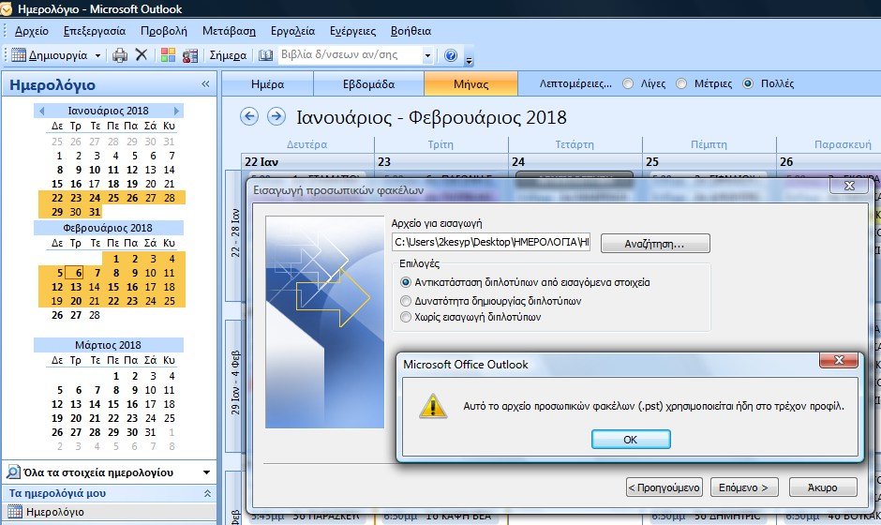The image size is (881, 525).
Task: Click the Μάρτιος 2018 month header
Action: [x=108, y=345]
